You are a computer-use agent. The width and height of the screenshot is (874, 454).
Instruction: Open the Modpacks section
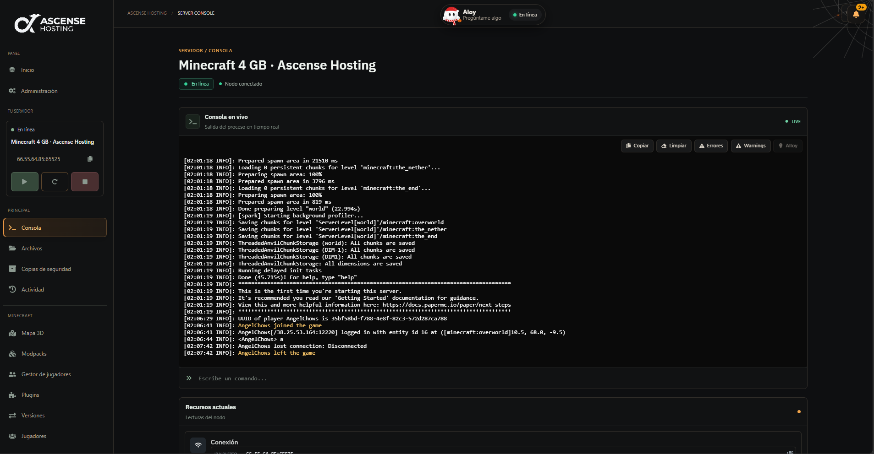click(x=55, y=354)
